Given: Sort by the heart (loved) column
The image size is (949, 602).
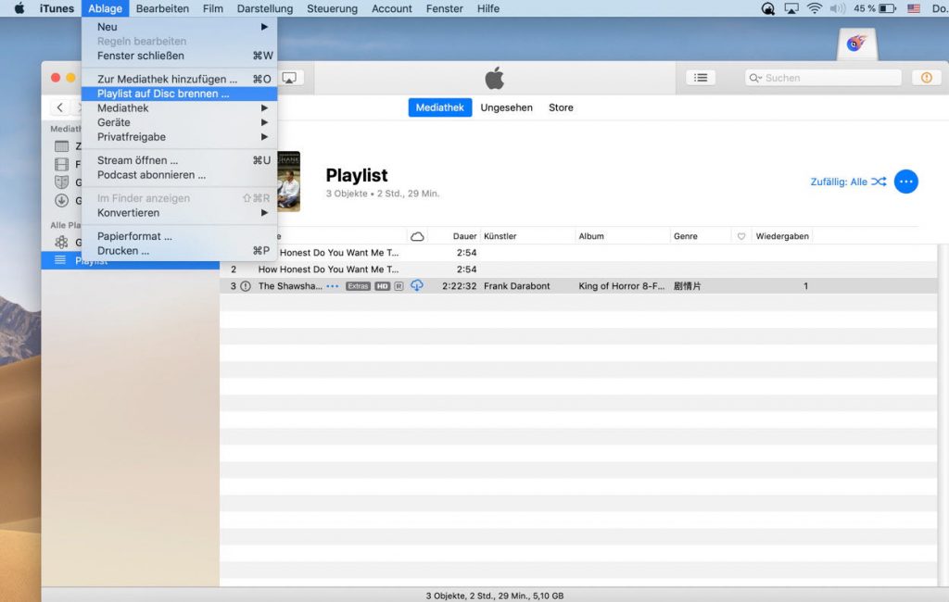Looking at the screenshot, I should point(741,236).
